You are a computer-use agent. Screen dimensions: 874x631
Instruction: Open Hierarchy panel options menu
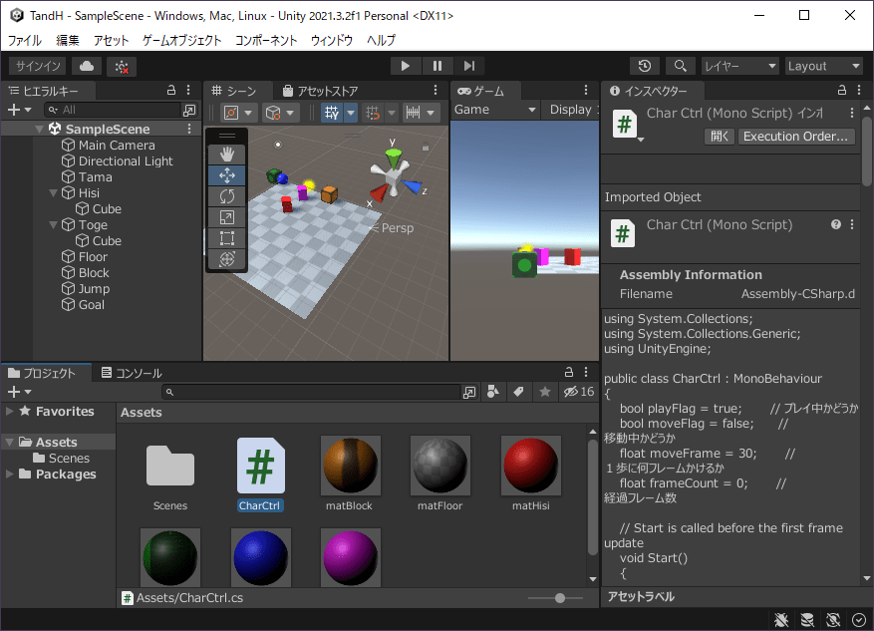[x=188, y=91]
